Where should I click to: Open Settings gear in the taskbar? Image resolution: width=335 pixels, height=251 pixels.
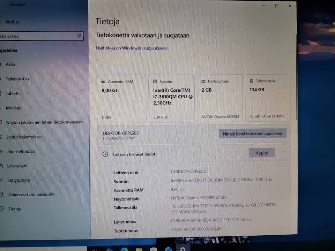183,249
